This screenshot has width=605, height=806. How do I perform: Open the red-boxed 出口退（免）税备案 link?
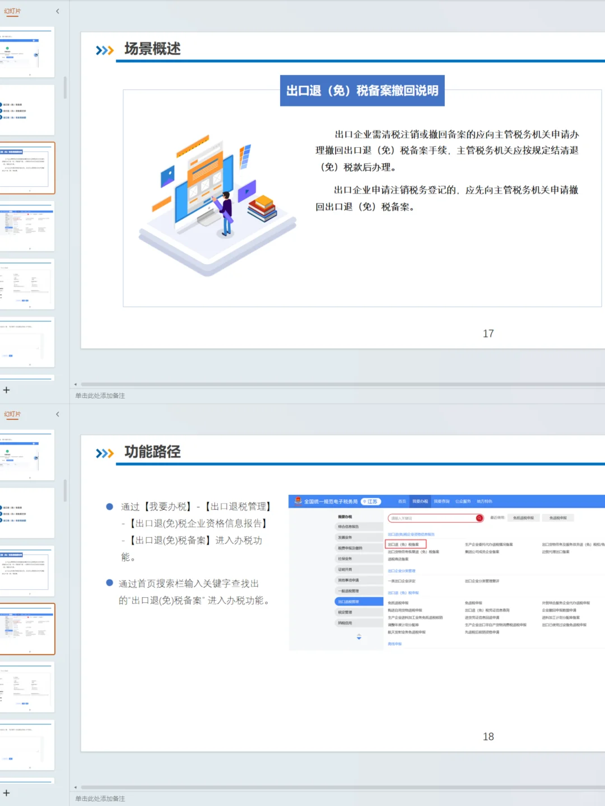[407, 544]
